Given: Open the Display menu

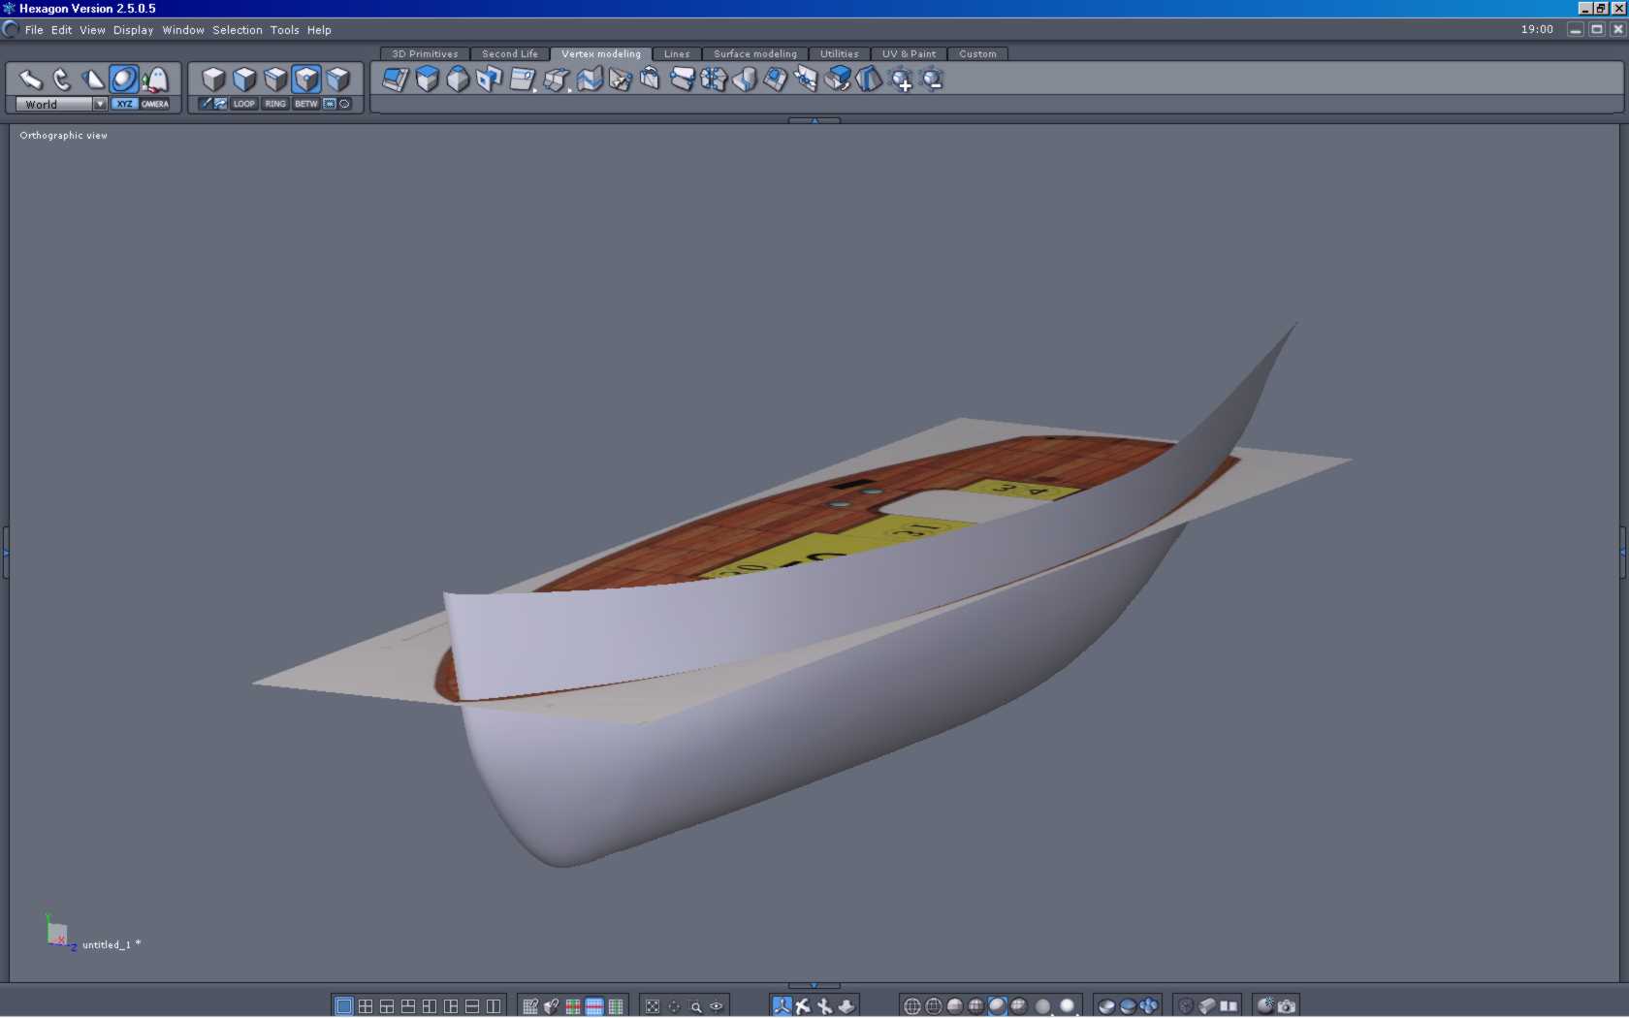Looking at the screenshot, I should click(133, 30).
